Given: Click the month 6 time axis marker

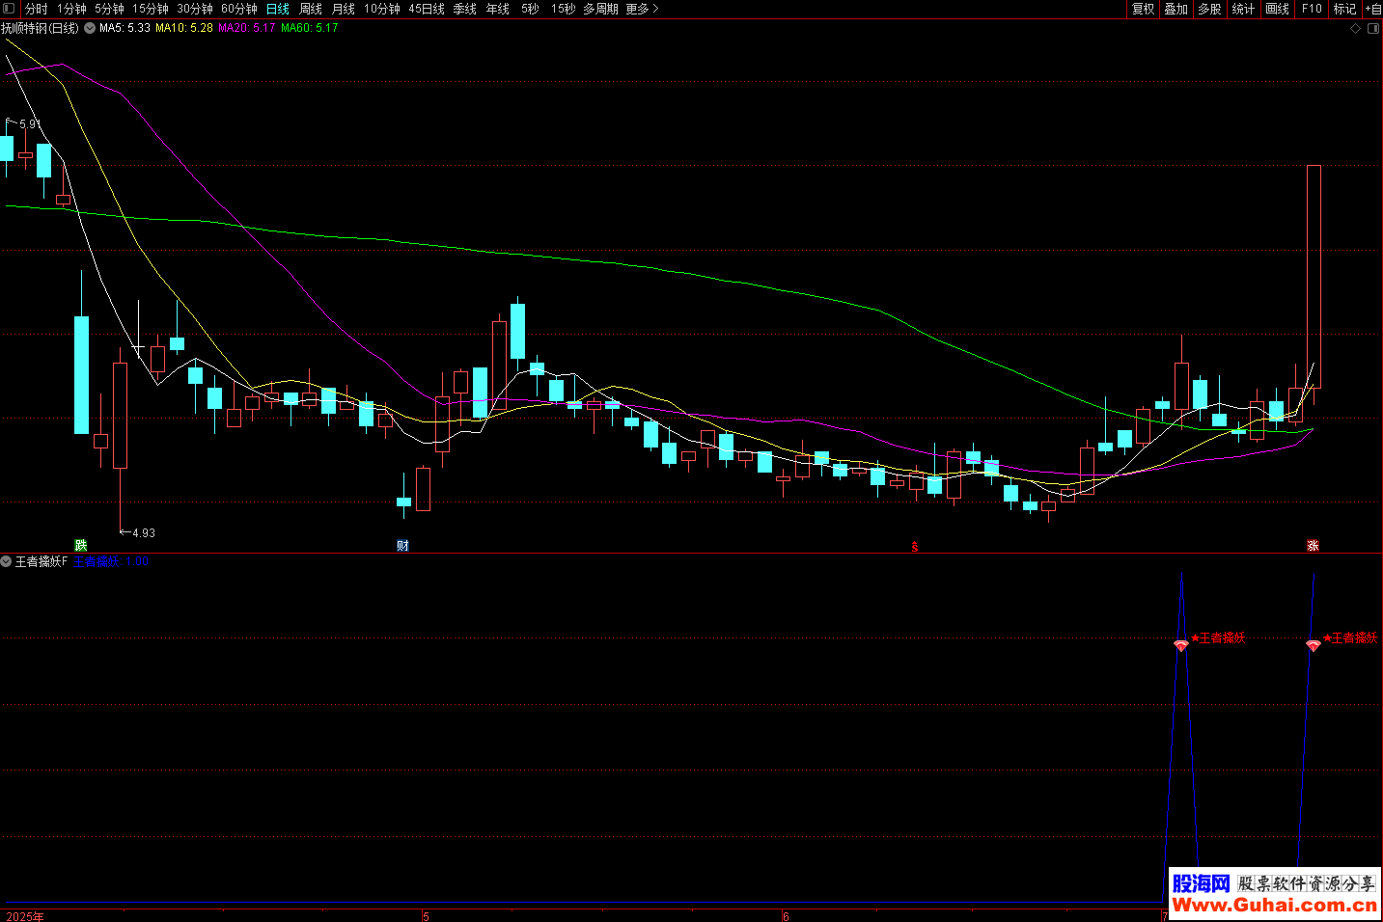Looking at the screenshot, I should [x=786, y=916].
